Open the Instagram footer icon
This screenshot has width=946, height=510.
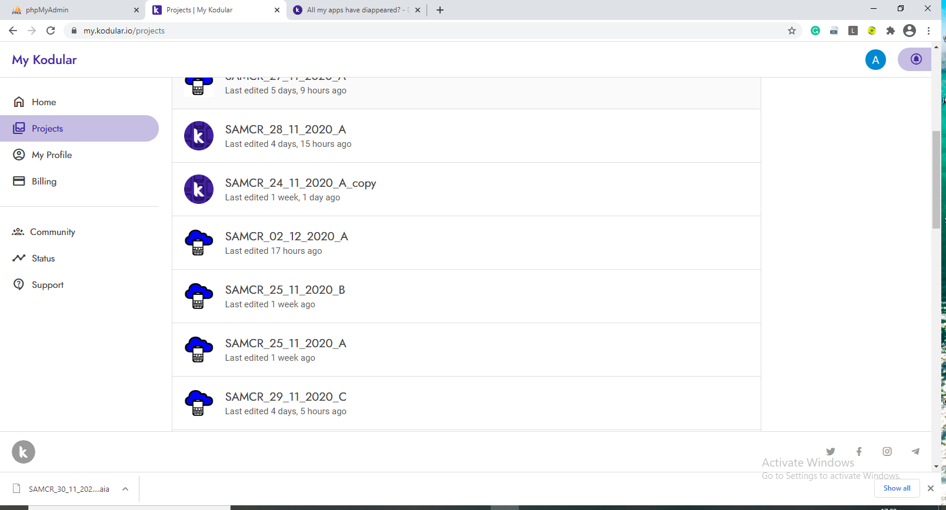click(x=887, y=451)
